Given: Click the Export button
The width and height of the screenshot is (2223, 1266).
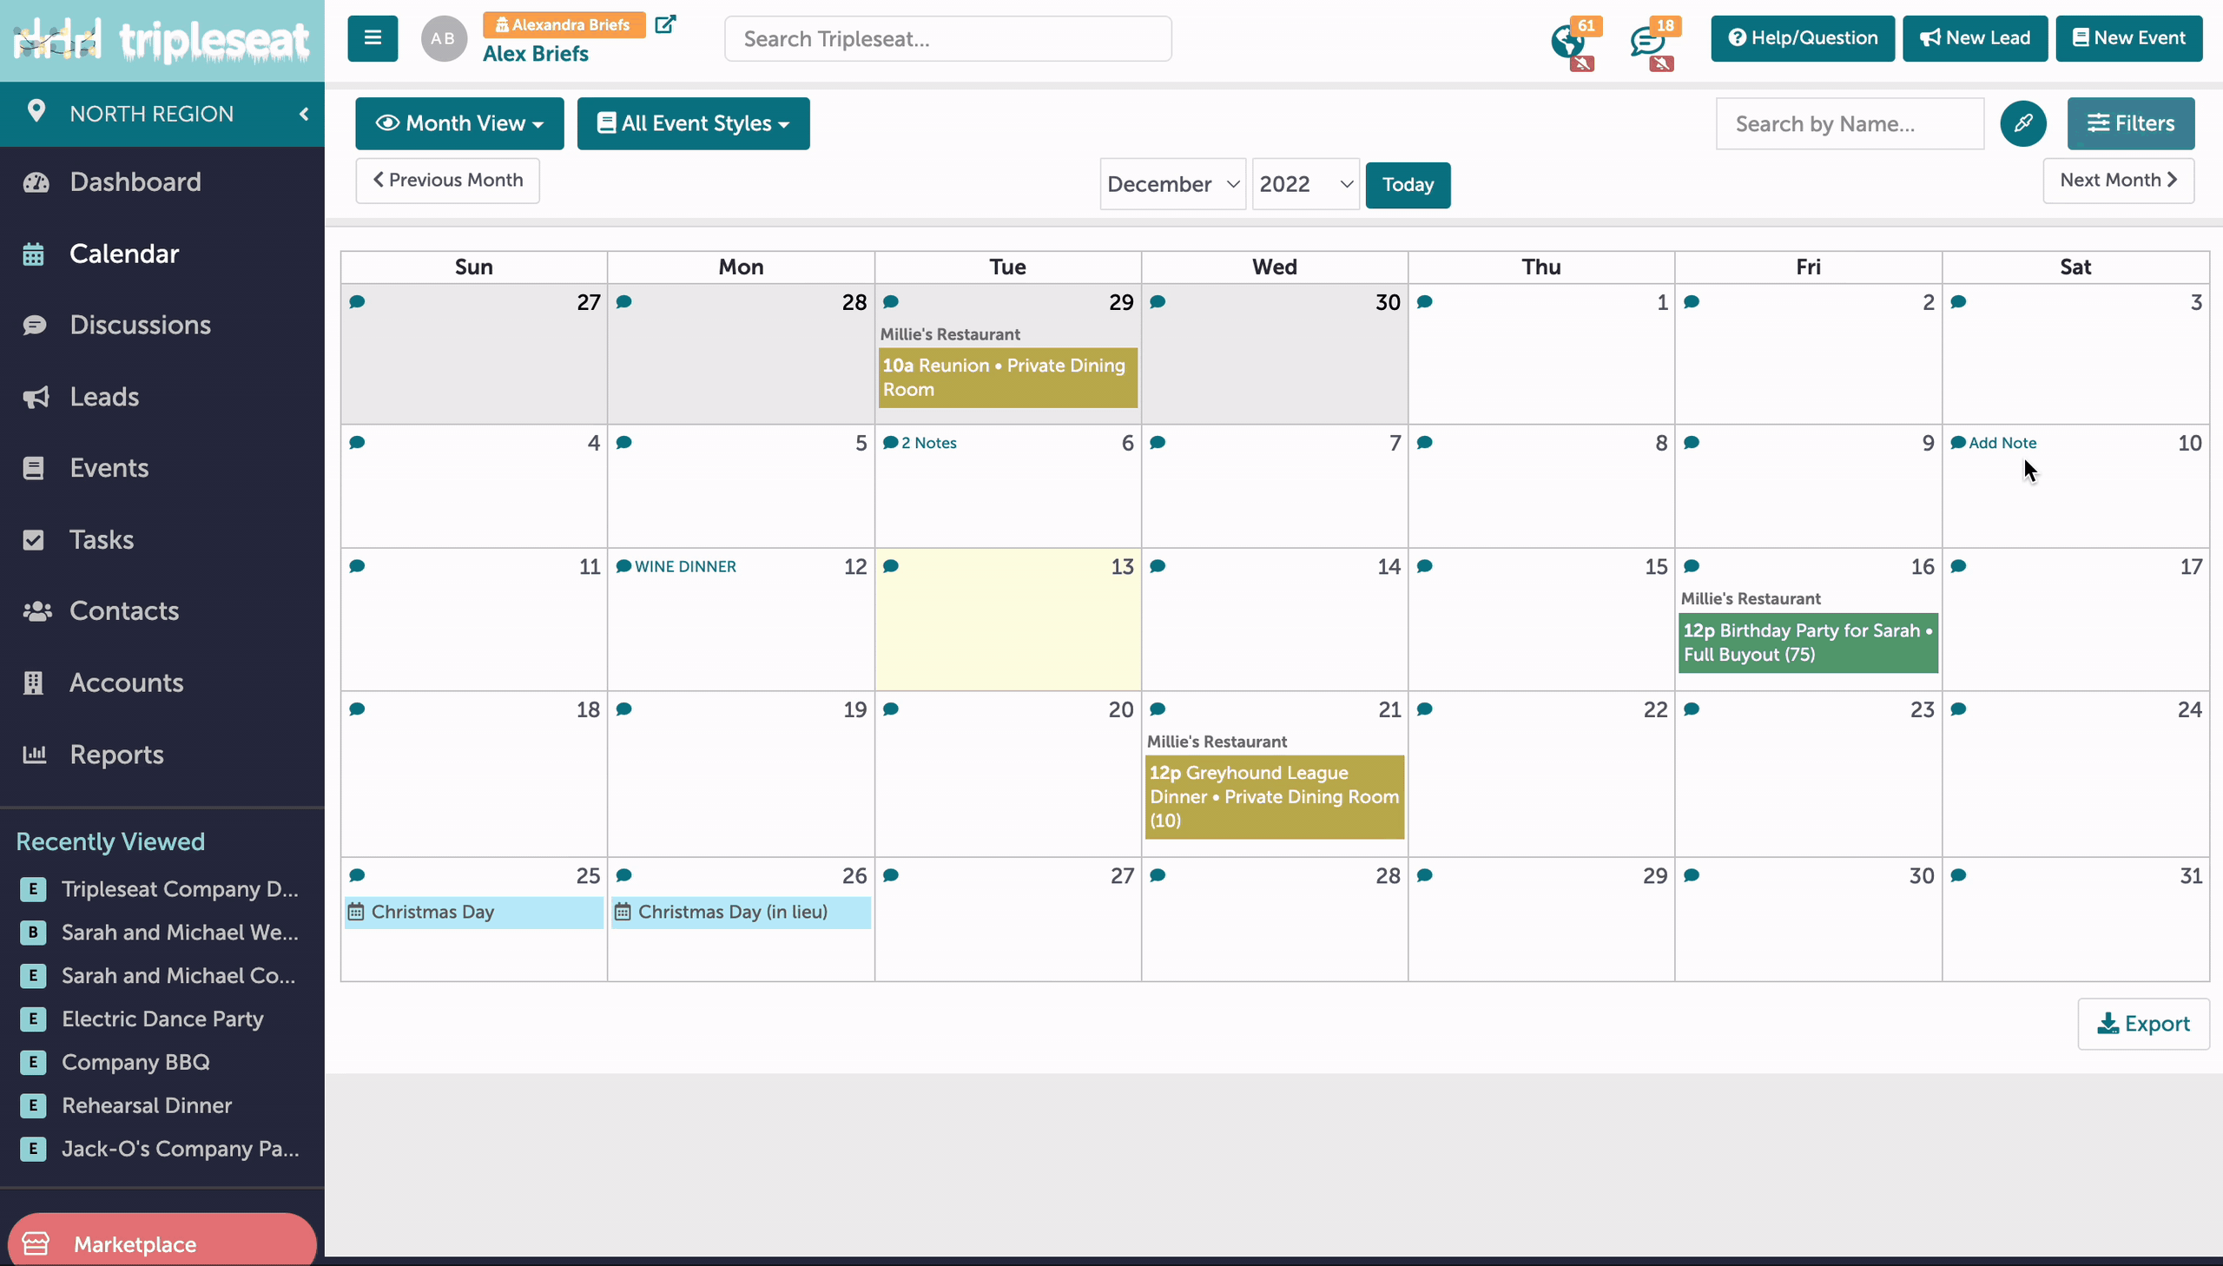Looking at the screenshot, I should coord(2143,1024).
